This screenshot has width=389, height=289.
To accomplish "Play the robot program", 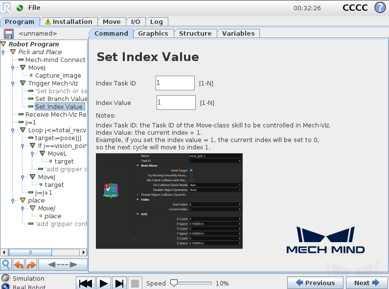I will pos(103,283).
